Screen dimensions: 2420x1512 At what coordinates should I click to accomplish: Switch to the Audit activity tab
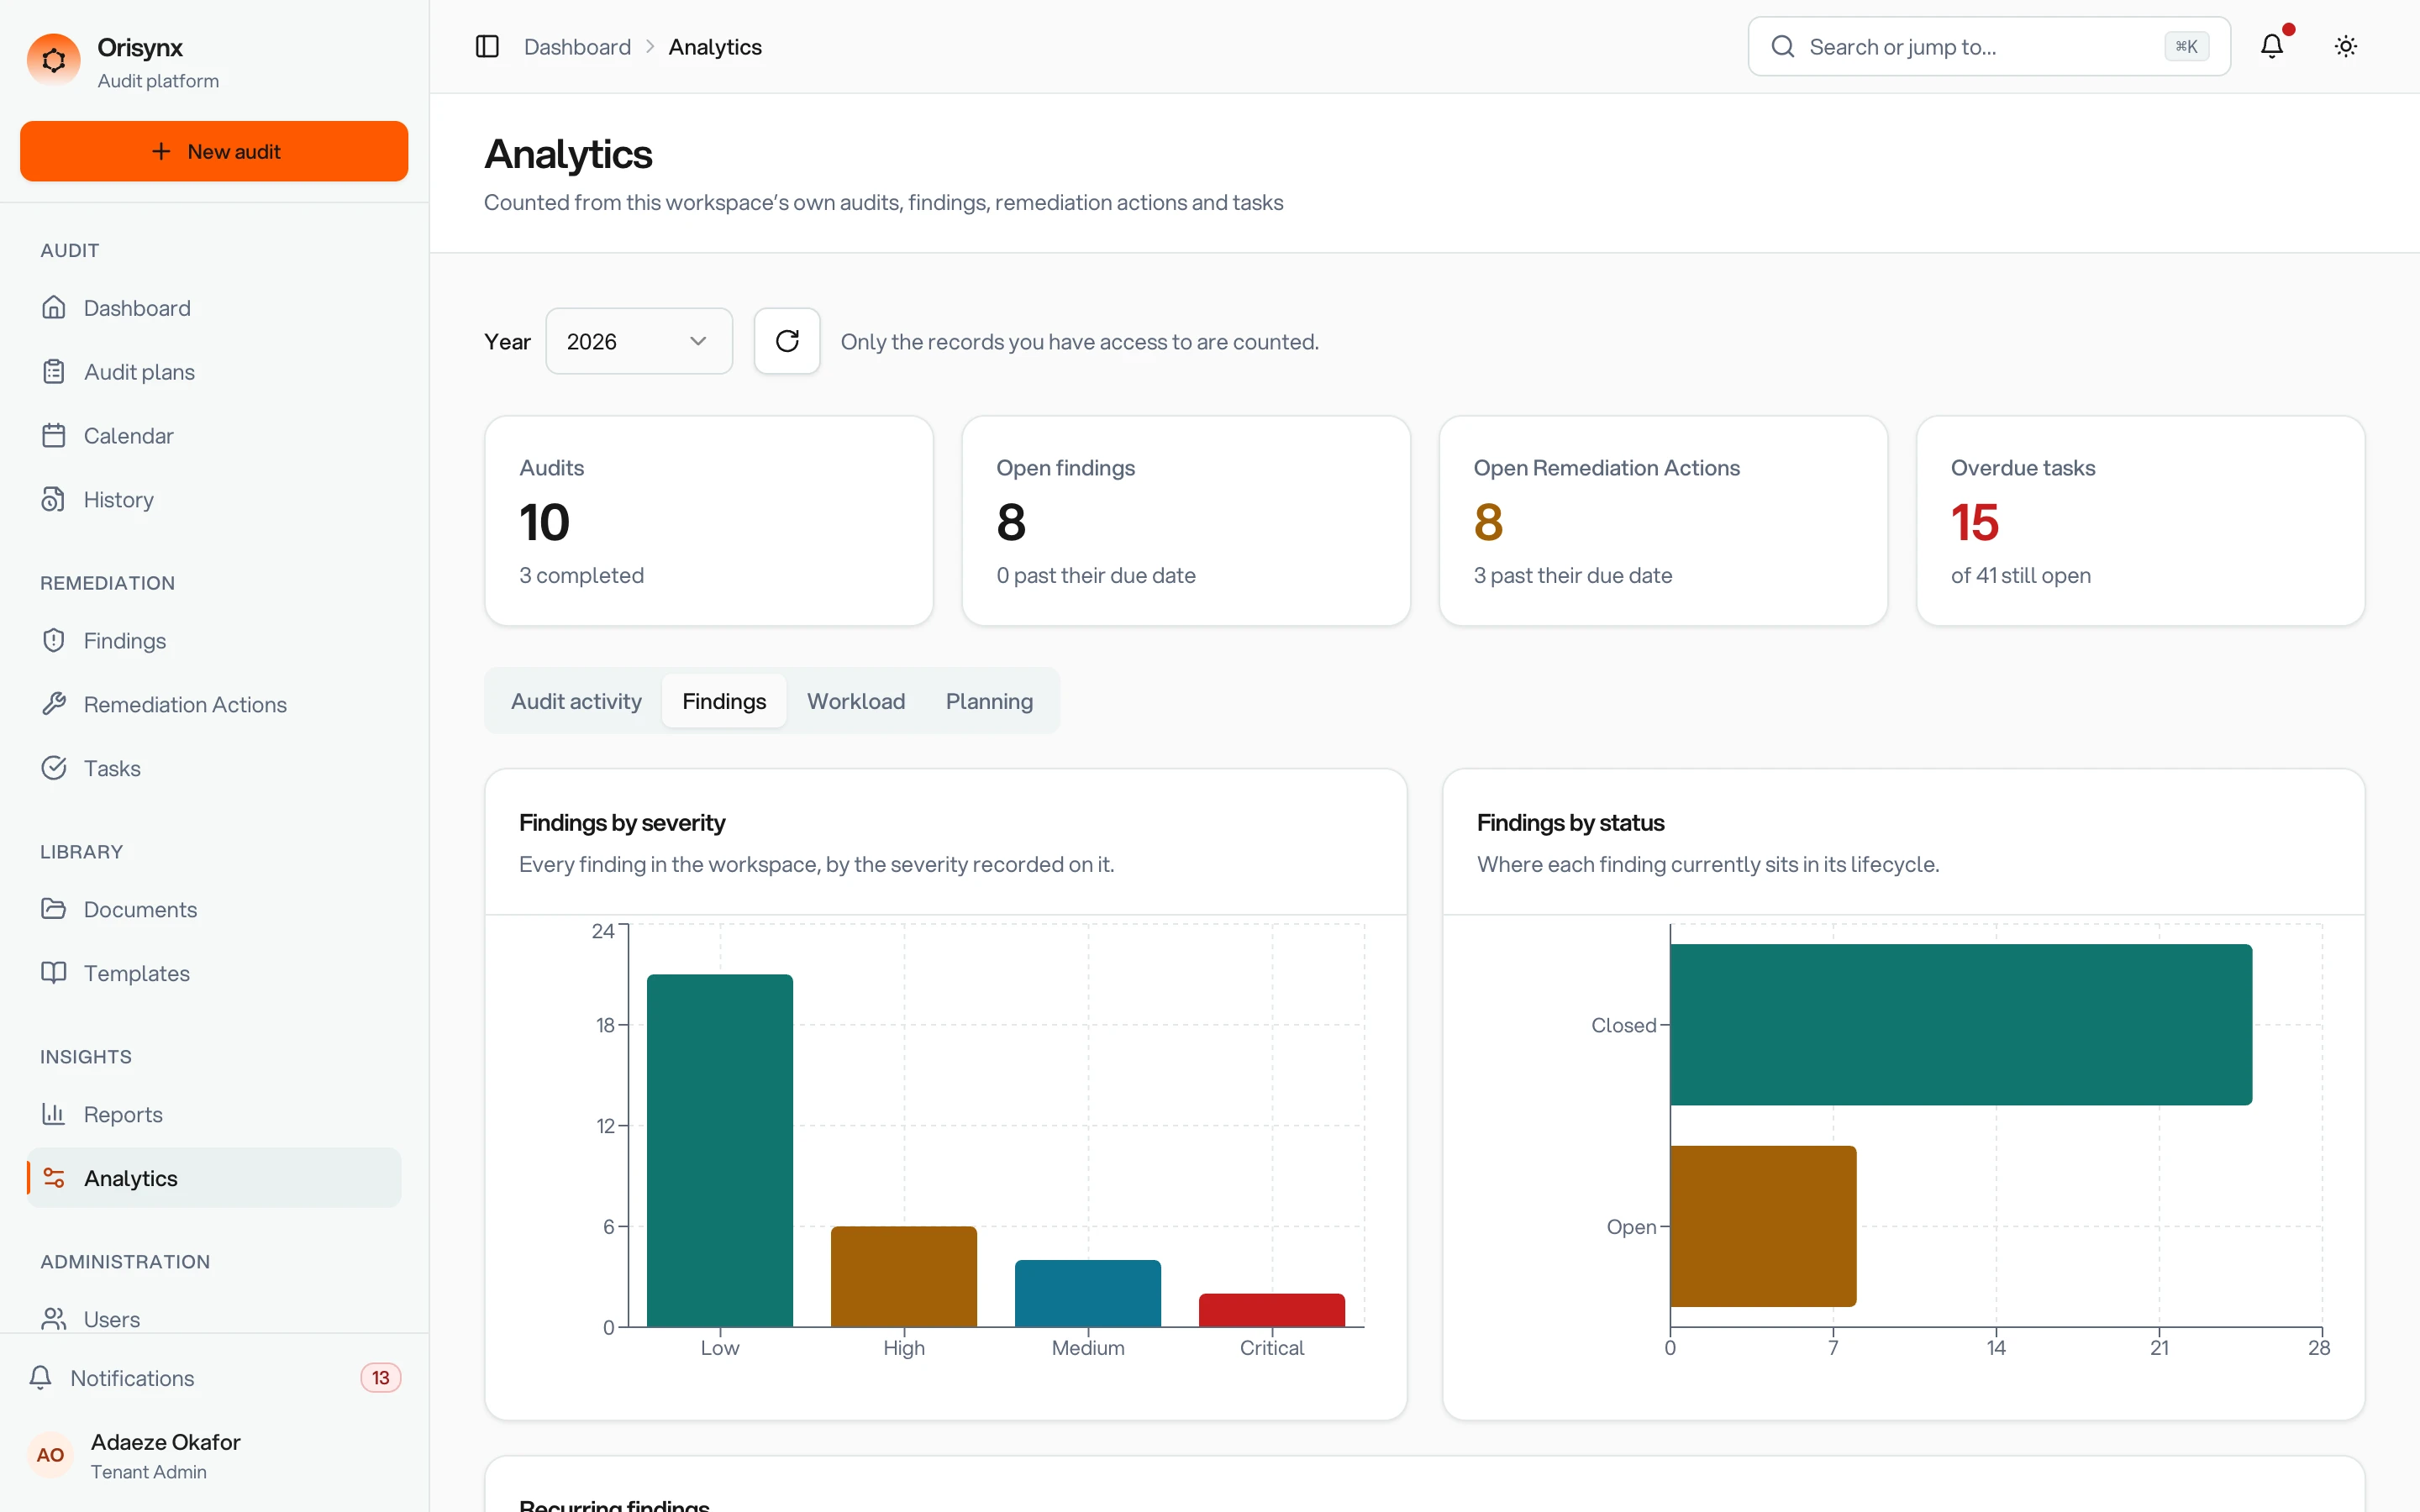(576, 701)
